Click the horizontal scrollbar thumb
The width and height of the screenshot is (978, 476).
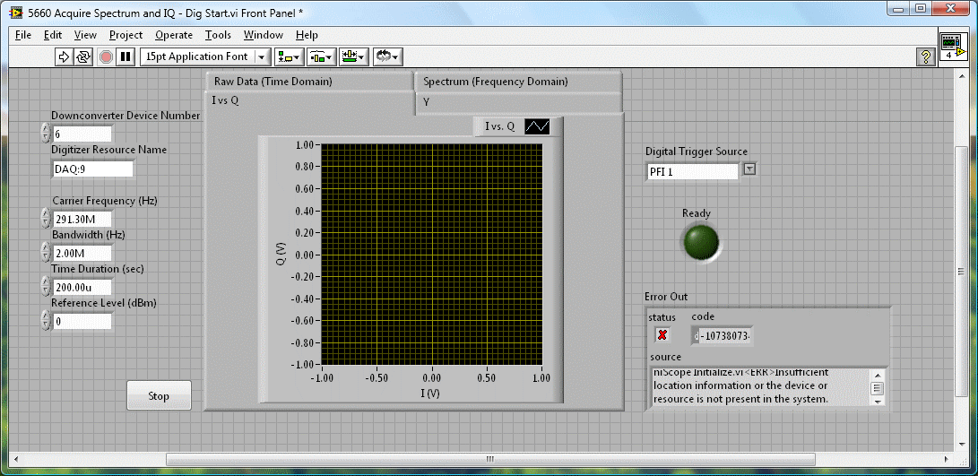point(490,459)
